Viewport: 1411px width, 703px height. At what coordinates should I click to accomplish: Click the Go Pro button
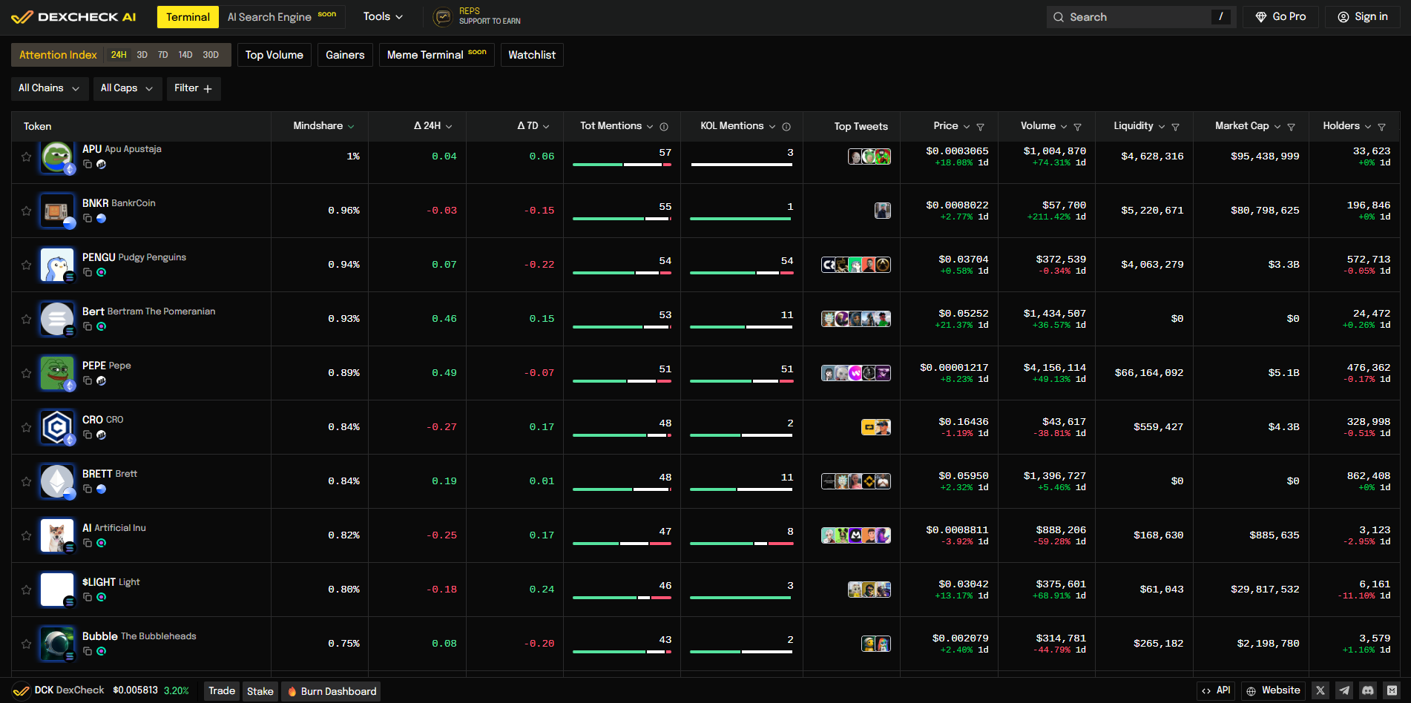1281,16
